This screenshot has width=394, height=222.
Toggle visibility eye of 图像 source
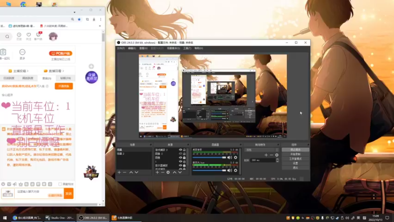click(180, 157)
